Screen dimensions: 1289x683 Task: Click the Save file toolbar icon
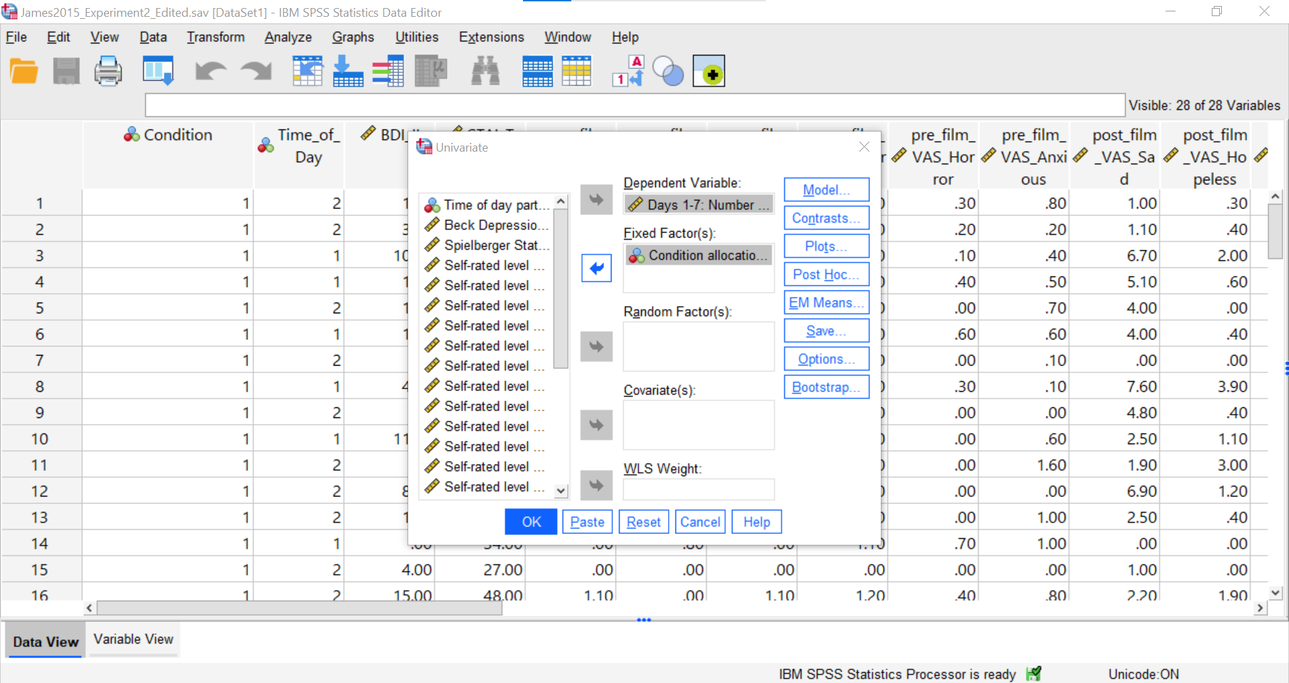pos(66,71)
